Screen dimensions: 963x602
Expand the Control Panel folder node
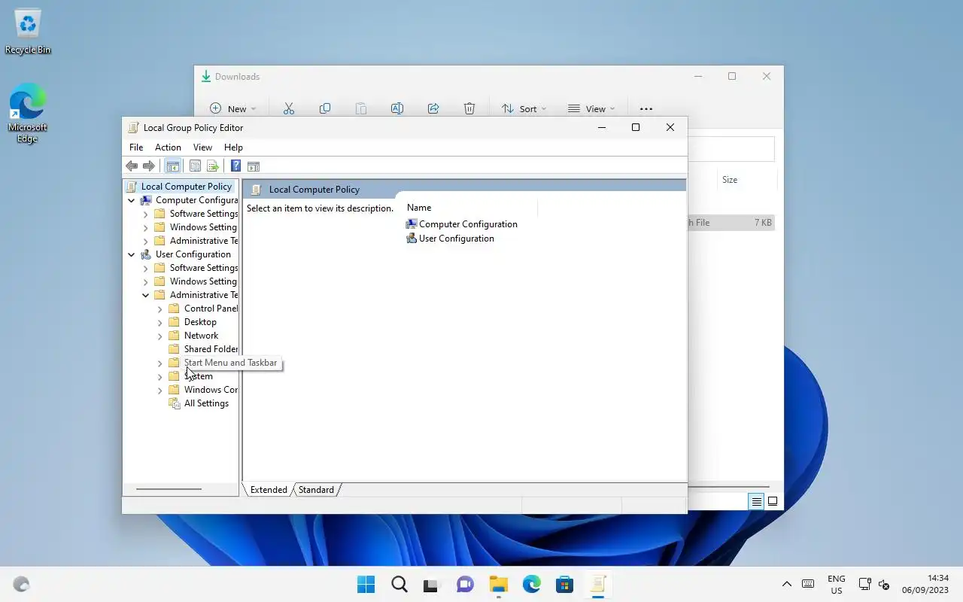[160, 309]
